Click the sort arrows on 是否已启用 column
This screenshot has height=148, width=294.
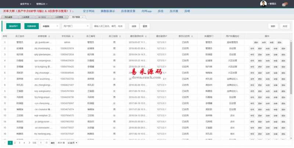click(x=191, y=36)
